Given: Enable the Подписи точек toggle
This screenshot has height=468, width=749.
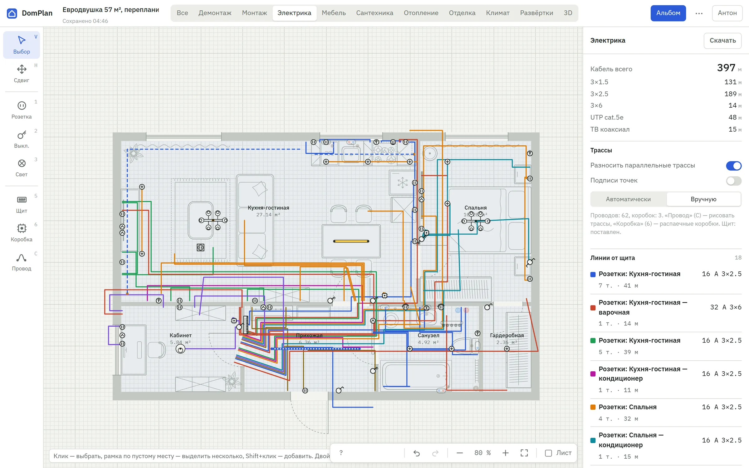Looking at the screenshot, I should click(x=733, y=181).
